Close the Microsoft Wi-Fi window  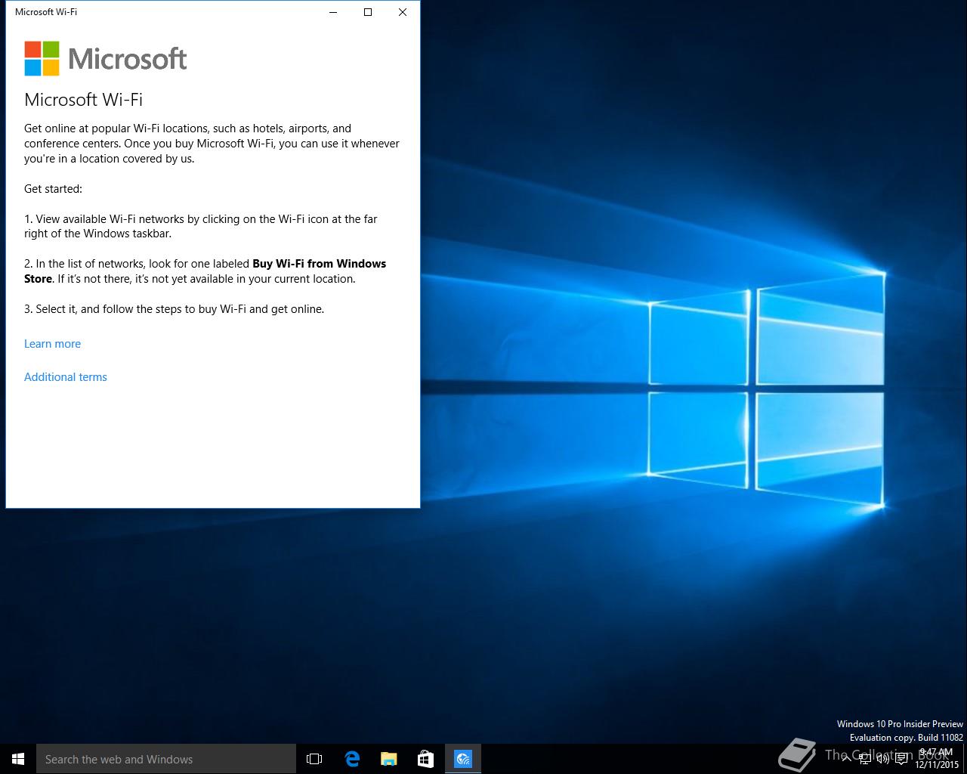tap(403, 12)
